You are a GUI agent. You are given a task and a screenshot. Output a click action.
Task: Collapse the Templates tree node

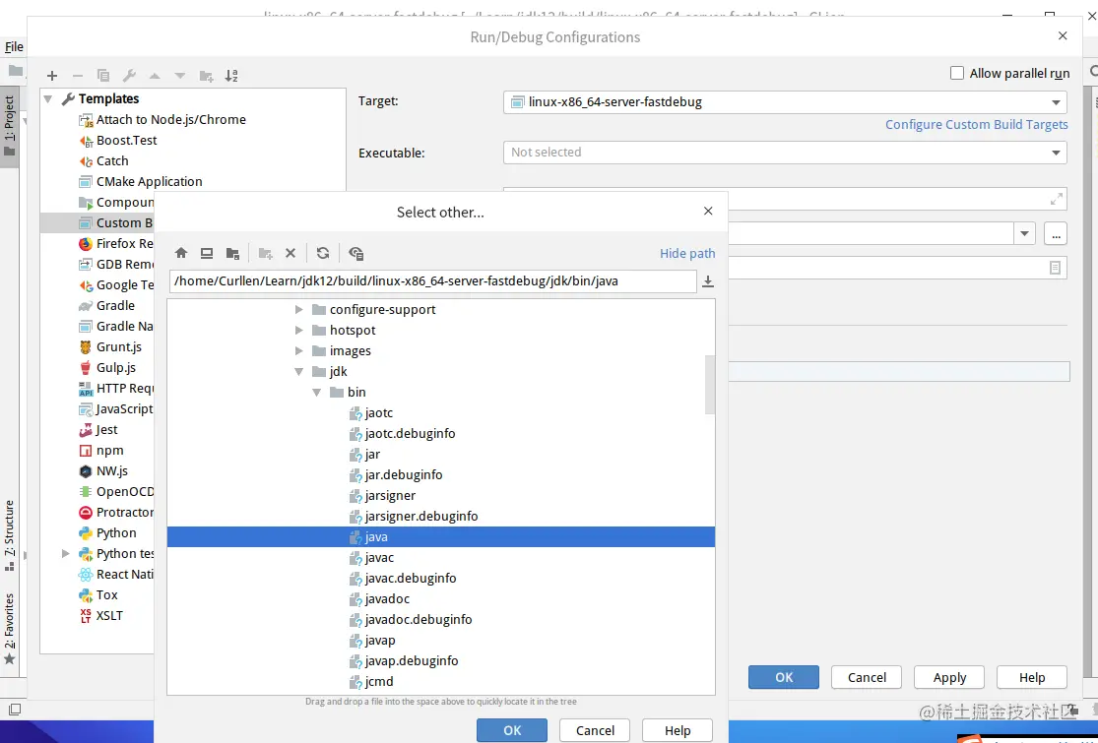48,98
